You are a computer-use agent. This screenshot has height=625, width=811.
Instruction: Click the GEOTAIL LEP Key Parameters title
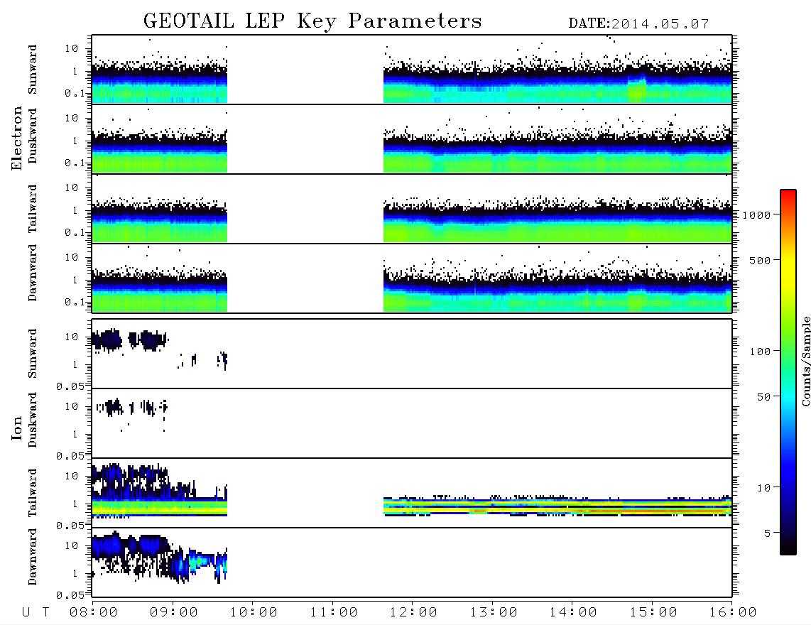coord(312,22)
